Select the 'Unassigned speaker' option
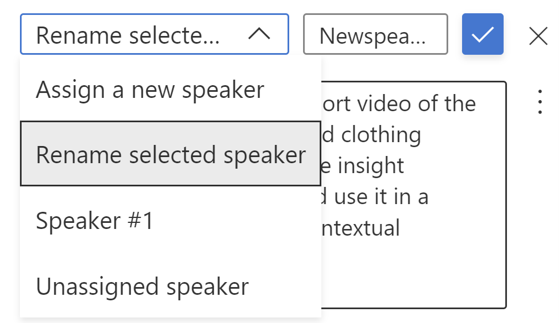This screenshot has height=323, width=559. (171, 286)
